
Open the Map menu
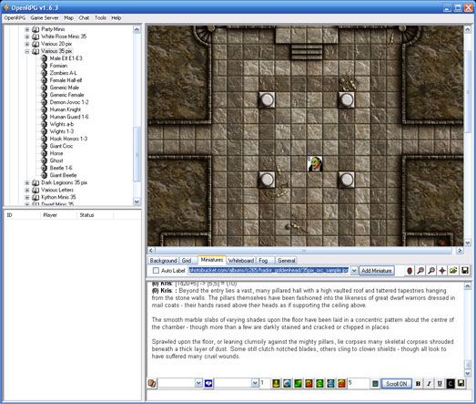click(x=68, y=18)
